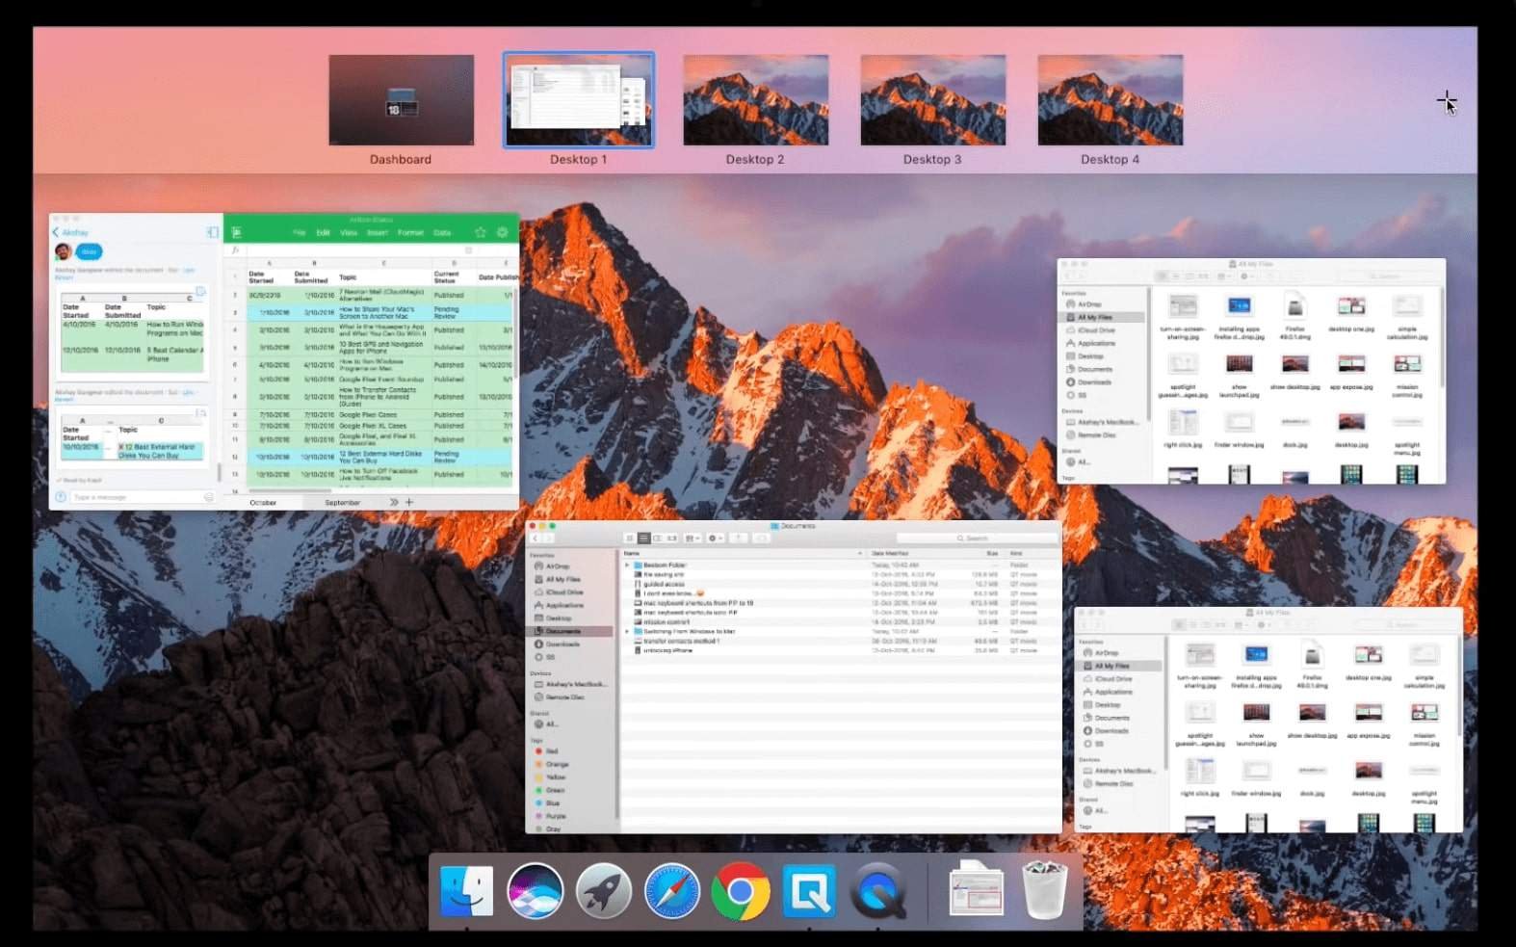
Task: Open the arrange-by dropdown in Documents toolbar
Action: point(693,538)
